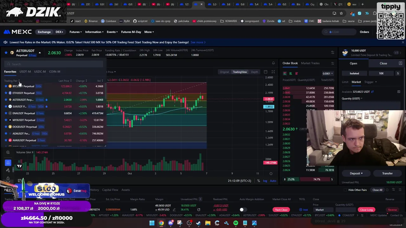Expand the Information menu

94,32
